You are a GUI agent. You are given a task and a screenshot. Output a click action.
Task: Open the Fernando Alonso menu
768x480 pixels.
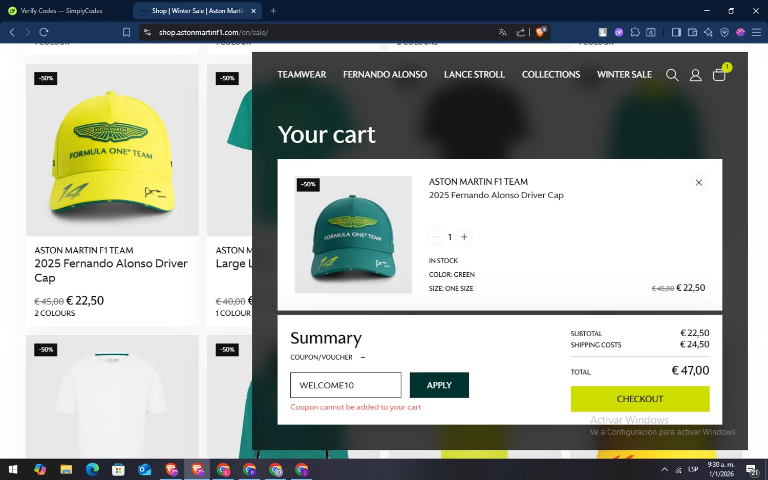(385, 75)
